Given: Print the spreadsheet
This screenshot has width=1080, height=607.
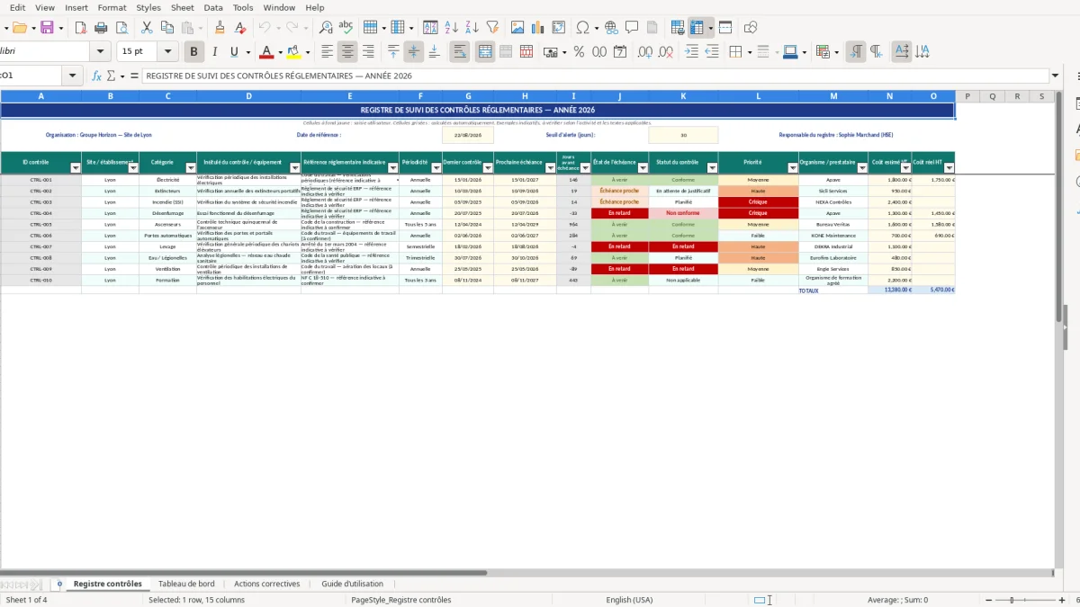Looking at the screenshot, I should coord(101,28).
